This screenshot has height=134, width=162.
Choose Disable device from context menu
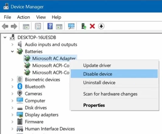114,74
